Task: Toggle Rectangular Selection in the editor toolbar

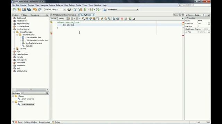Action: pyautogui.click(x=98, y=19)
